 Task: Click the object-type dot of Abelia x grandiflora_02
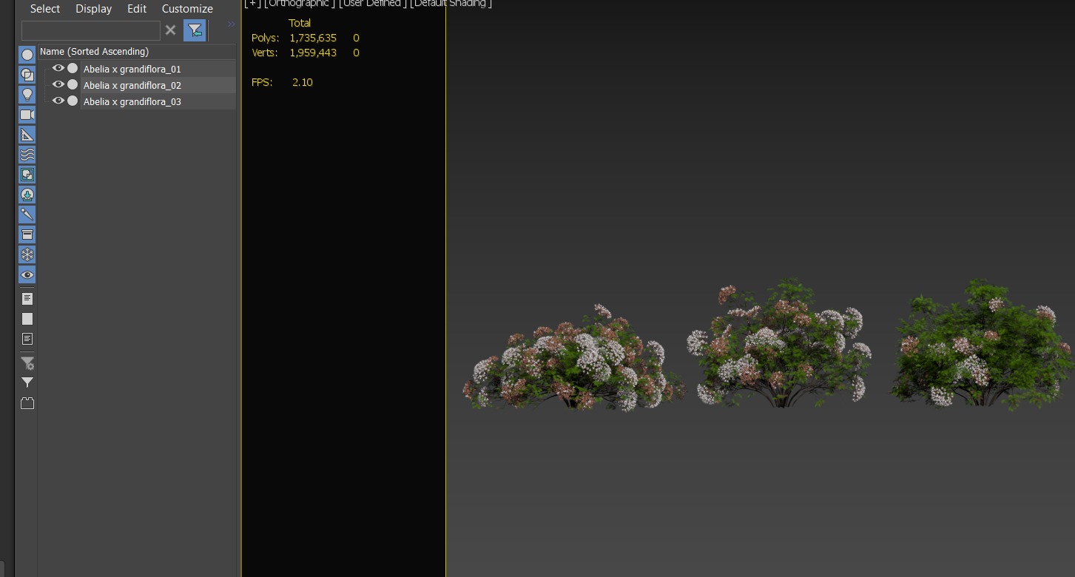[x=73, y=84]
